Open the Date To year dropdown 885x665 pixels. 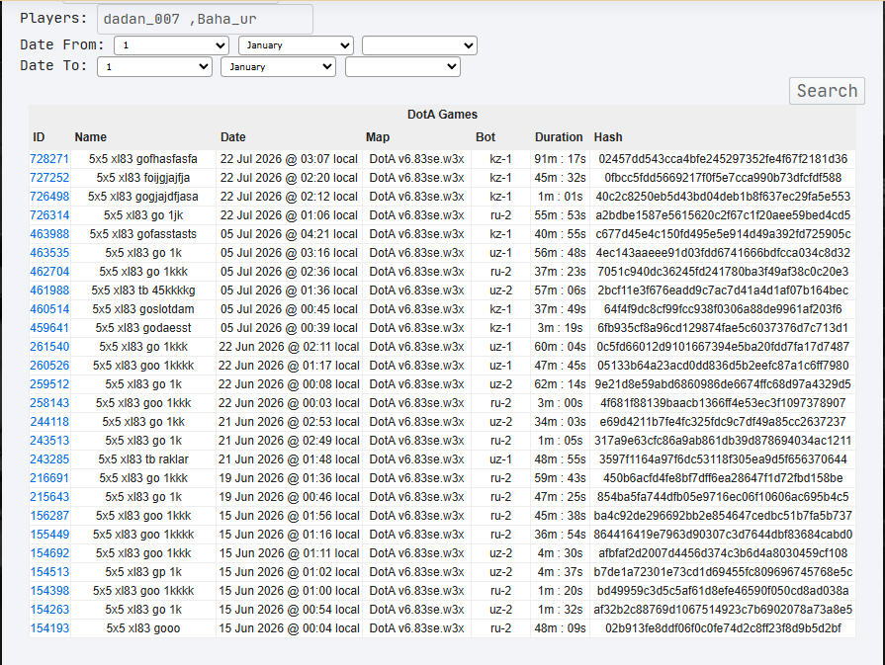[x=403, y=66]
